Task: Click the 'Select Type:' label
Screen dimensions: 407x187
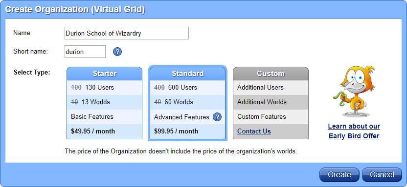Action: (32, 73)
